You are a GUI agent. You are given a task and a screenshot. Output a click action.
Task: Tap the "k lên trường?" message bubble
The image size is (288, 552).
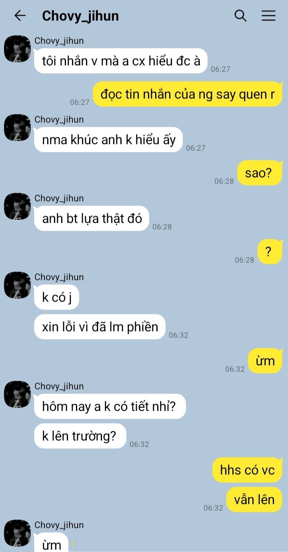(x=80, y=436)
